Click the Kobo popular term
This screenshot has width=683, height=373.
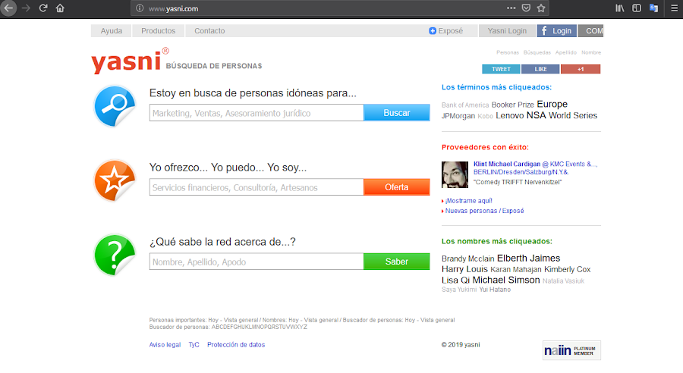pyautogui.click(x=485, y=116)
